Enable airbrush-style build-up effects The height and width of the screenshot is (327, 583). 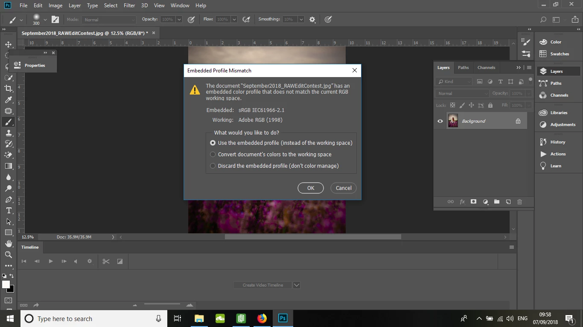click(246, 19)
